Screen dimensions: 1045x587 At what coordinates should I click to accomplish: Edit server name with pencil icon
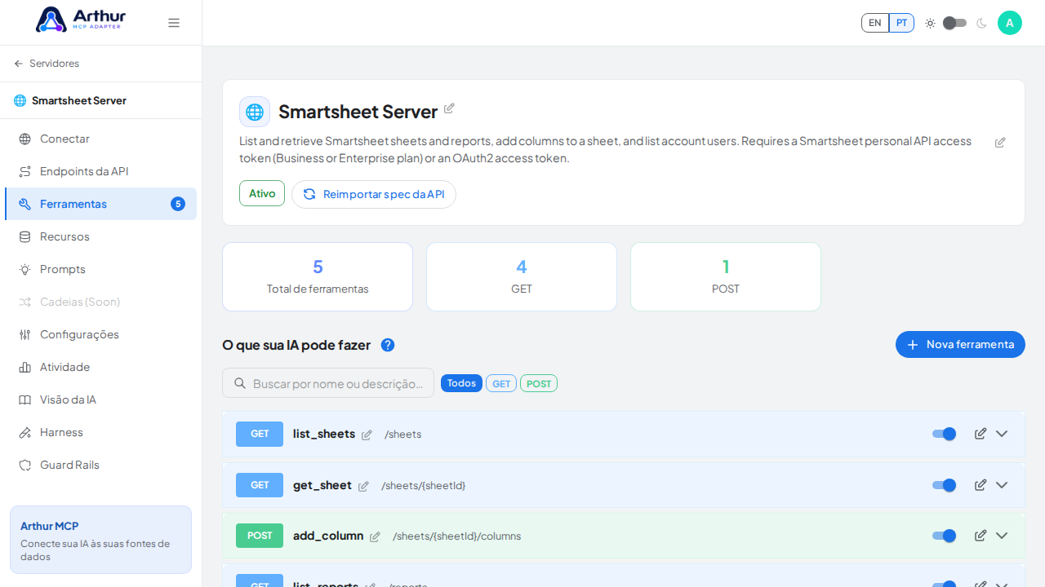[x=449, y=108]
